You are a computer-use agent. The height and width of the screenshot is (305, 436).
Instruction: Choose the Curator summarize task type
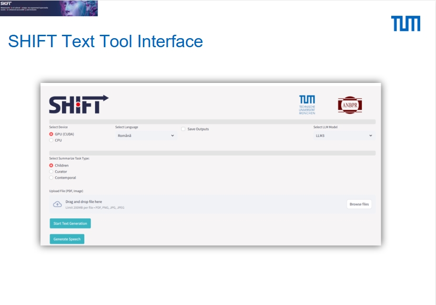click(51, 172)
